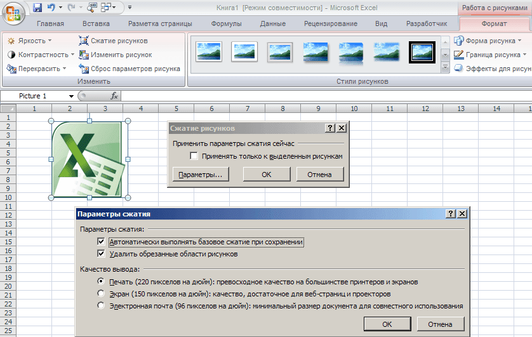Close the Сжатие рисунков dialog

pos(342,128)
